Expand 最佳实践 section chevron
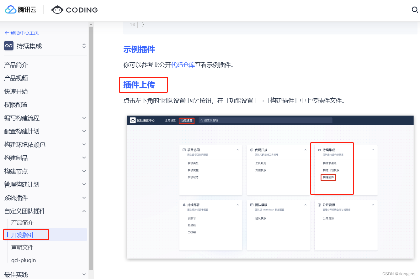The image size is (420, 279). click(x=84, y=275)
